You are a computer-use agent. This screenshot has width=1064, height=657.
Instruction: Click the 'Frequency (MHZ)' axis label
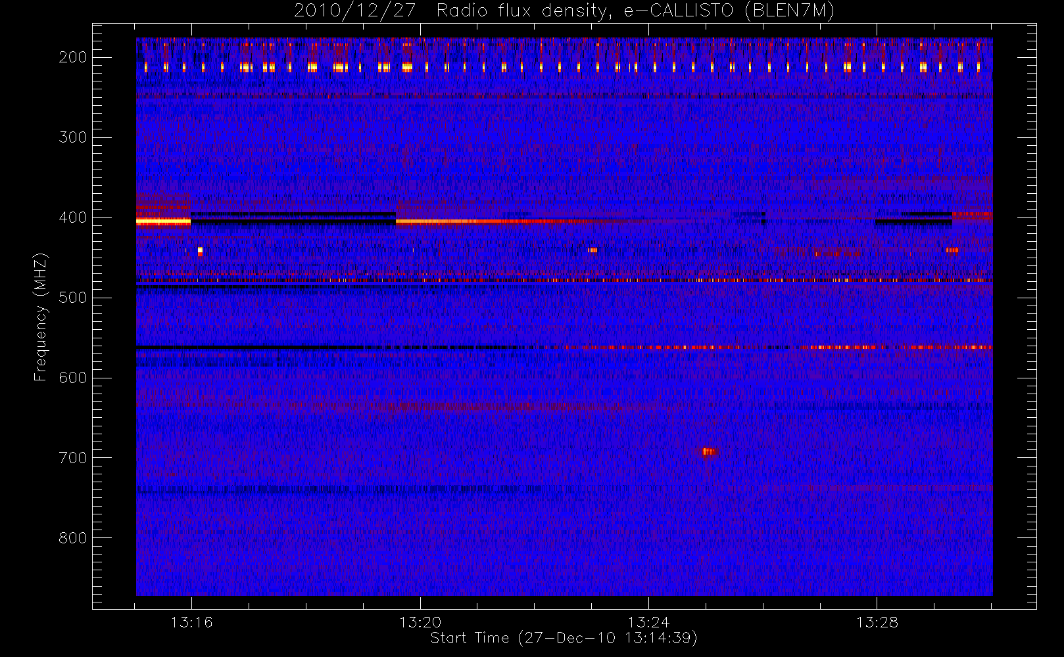41,317
